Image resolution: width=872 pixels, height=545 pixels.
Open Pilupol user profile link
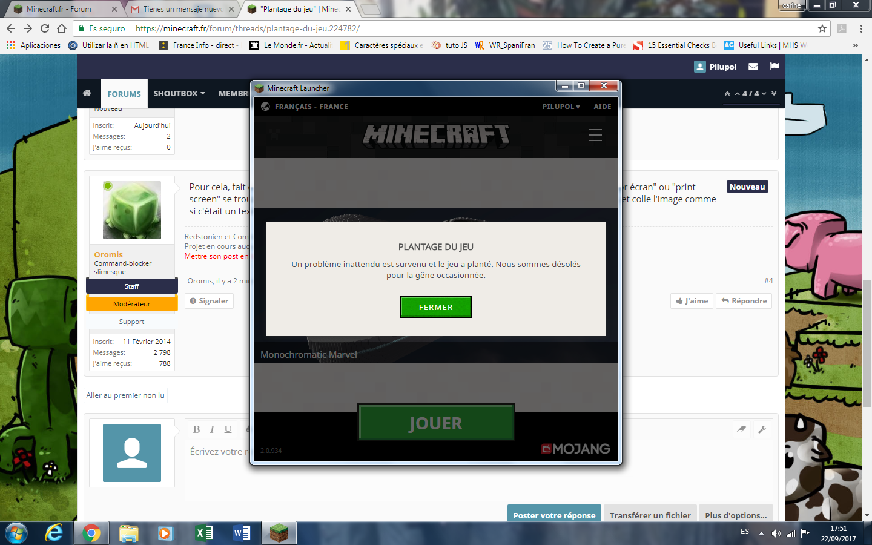(716, 67)
